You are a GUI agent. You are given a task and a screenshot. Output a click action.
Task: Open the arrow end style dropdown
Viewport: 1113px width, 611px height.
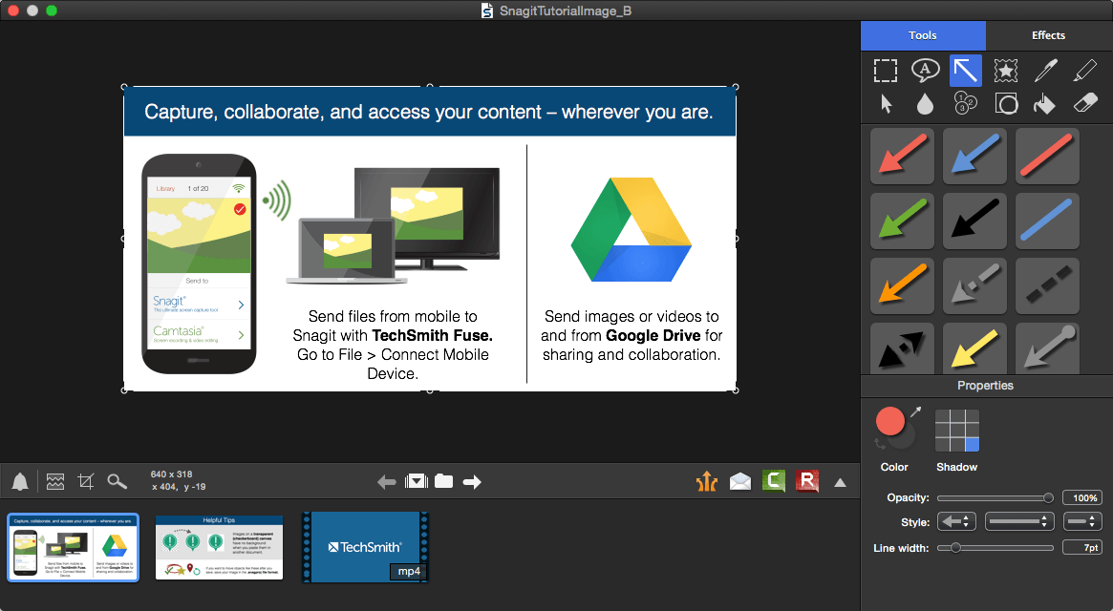(956, 521)
